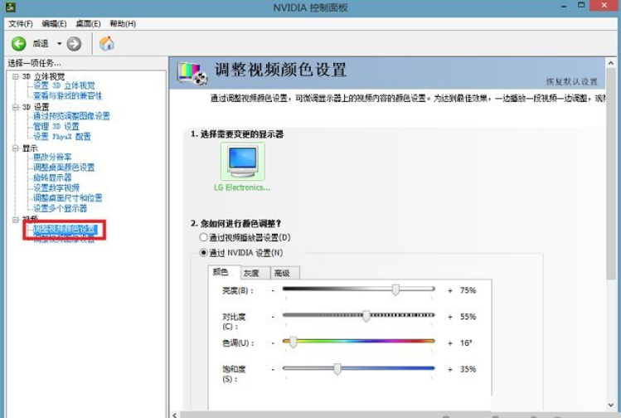Open 调整桌面尺寸和位置 link
Viewport: 621px width, 418px height.
click(x=68, y=197)
